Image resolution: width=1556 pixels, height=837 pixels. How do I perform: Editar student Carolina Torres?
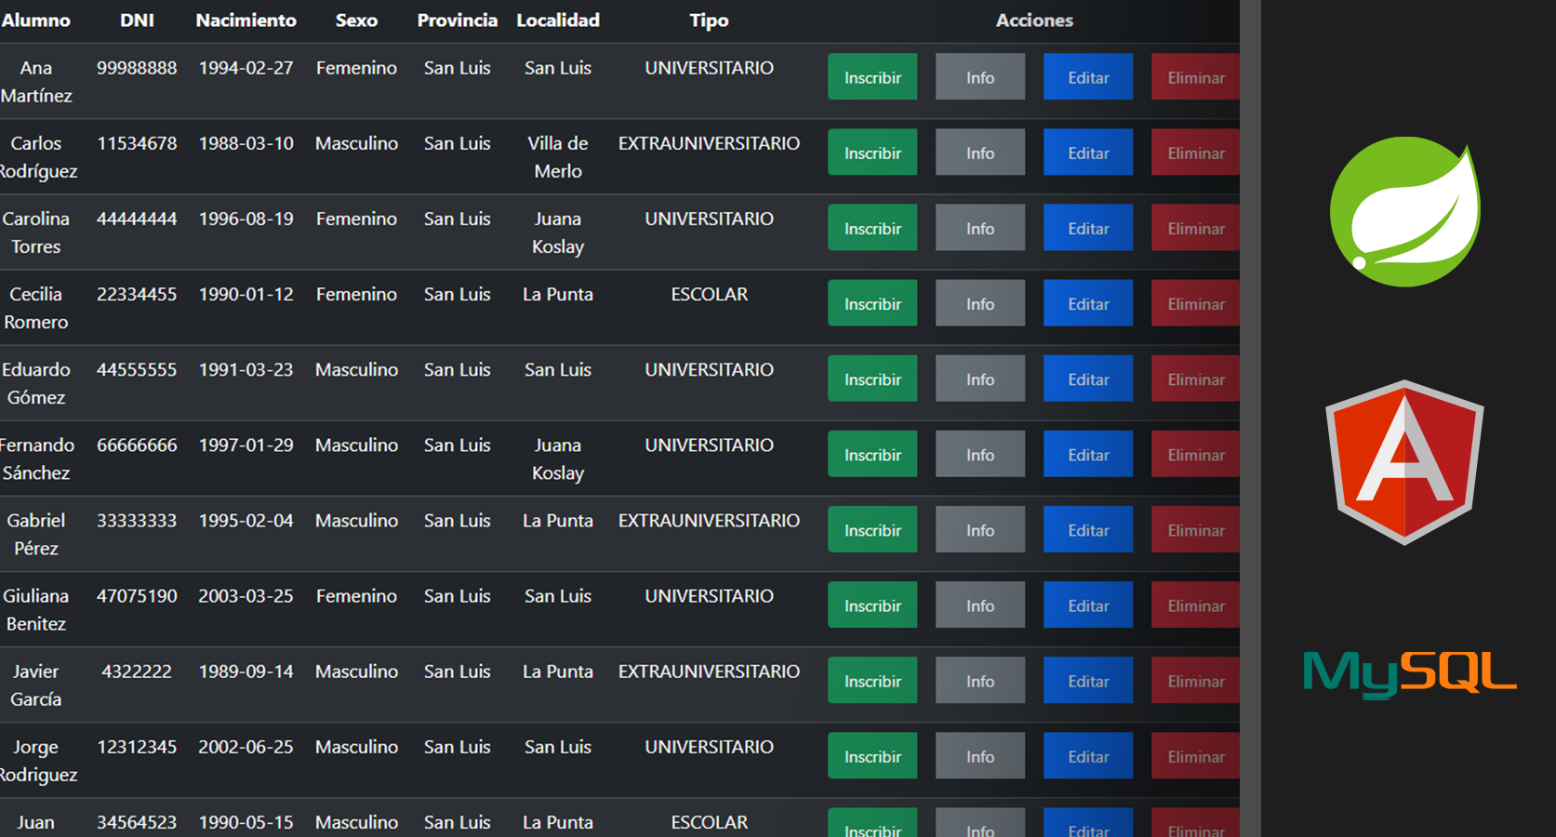tap(1087, 227)
